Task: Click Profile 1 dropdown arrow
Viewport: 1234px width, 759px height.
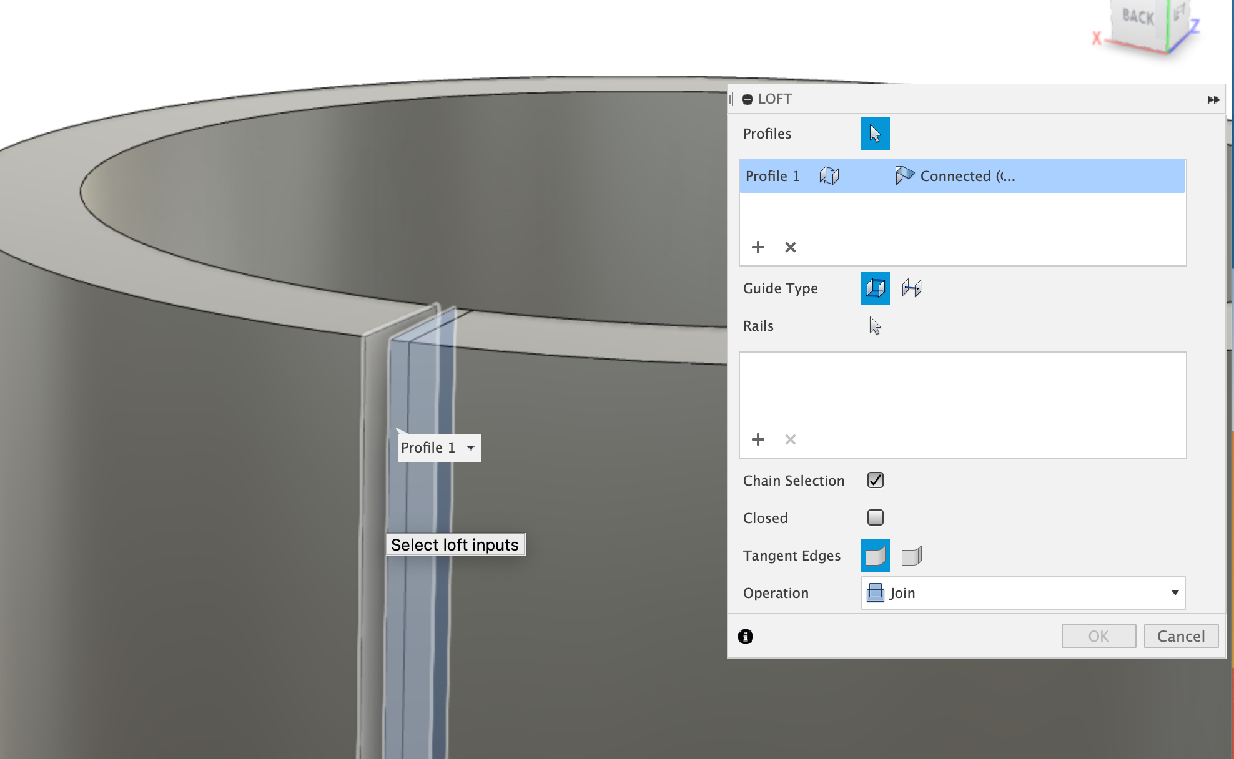Action: click(x=471, y=449)
